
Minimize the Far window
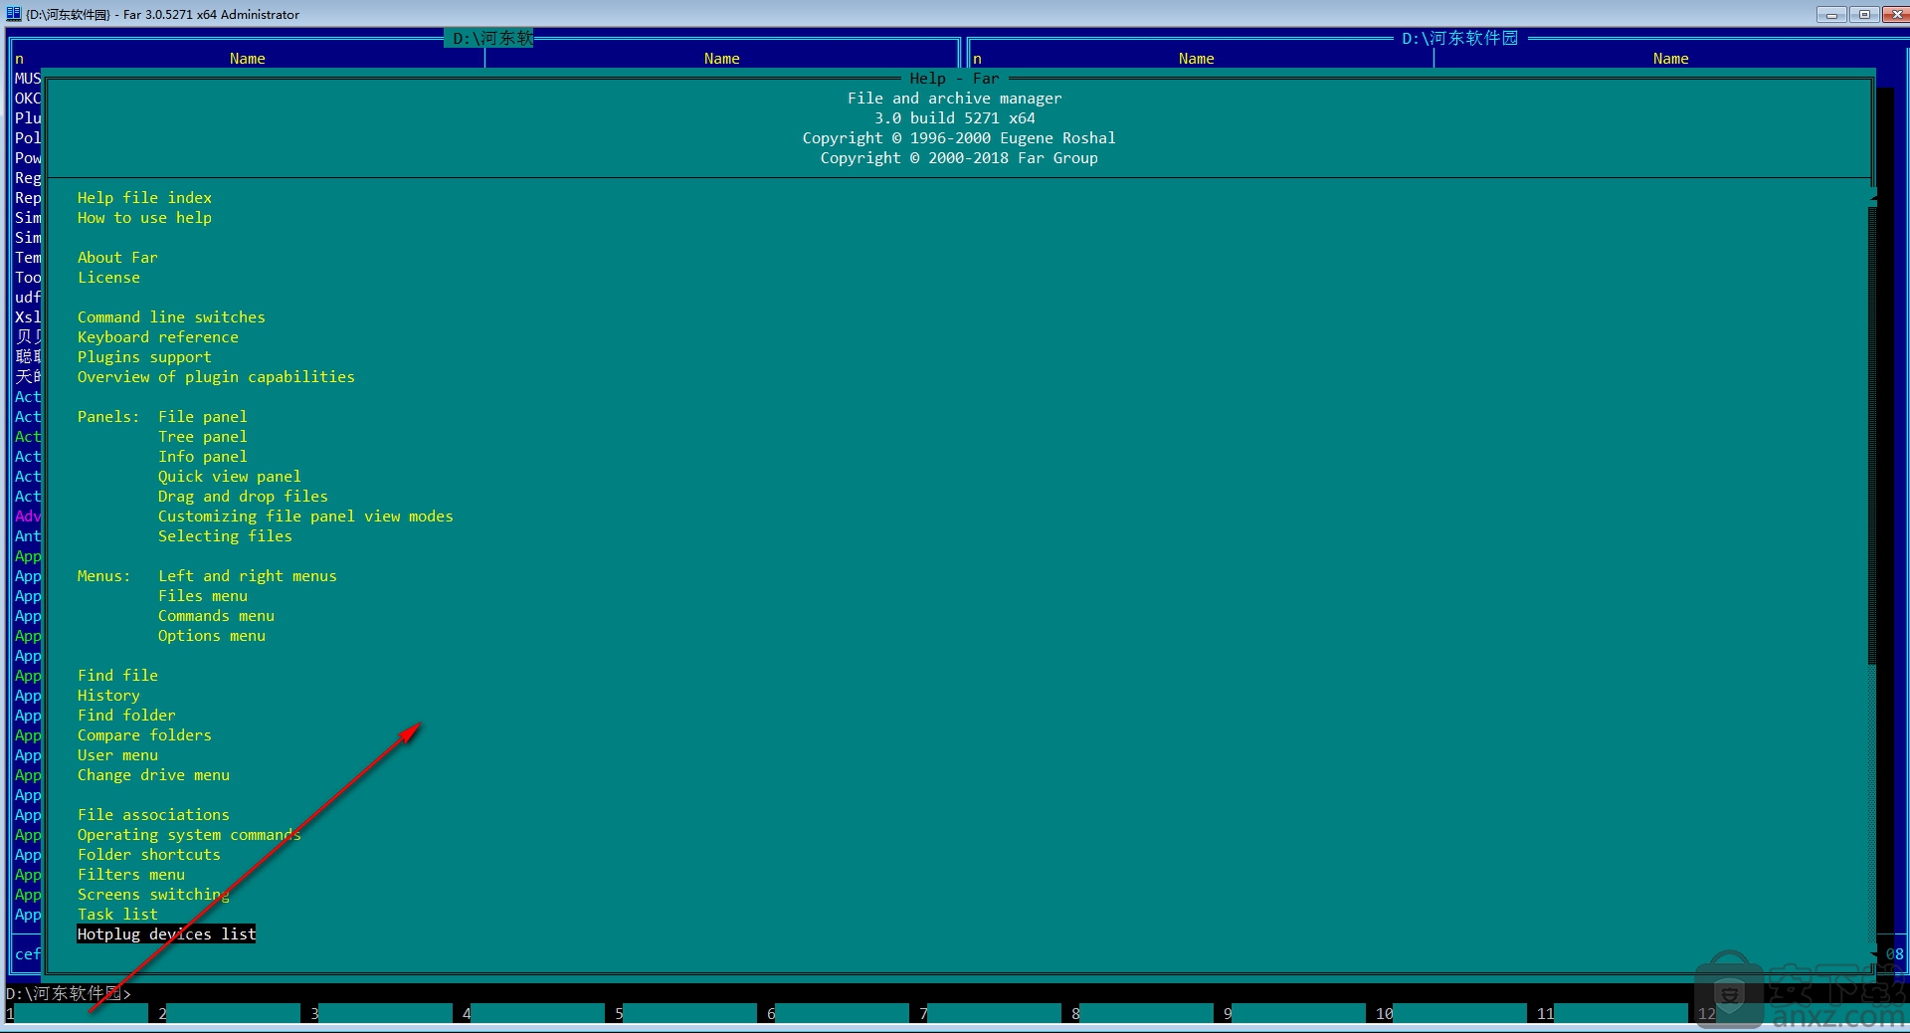click(1831, 14)
